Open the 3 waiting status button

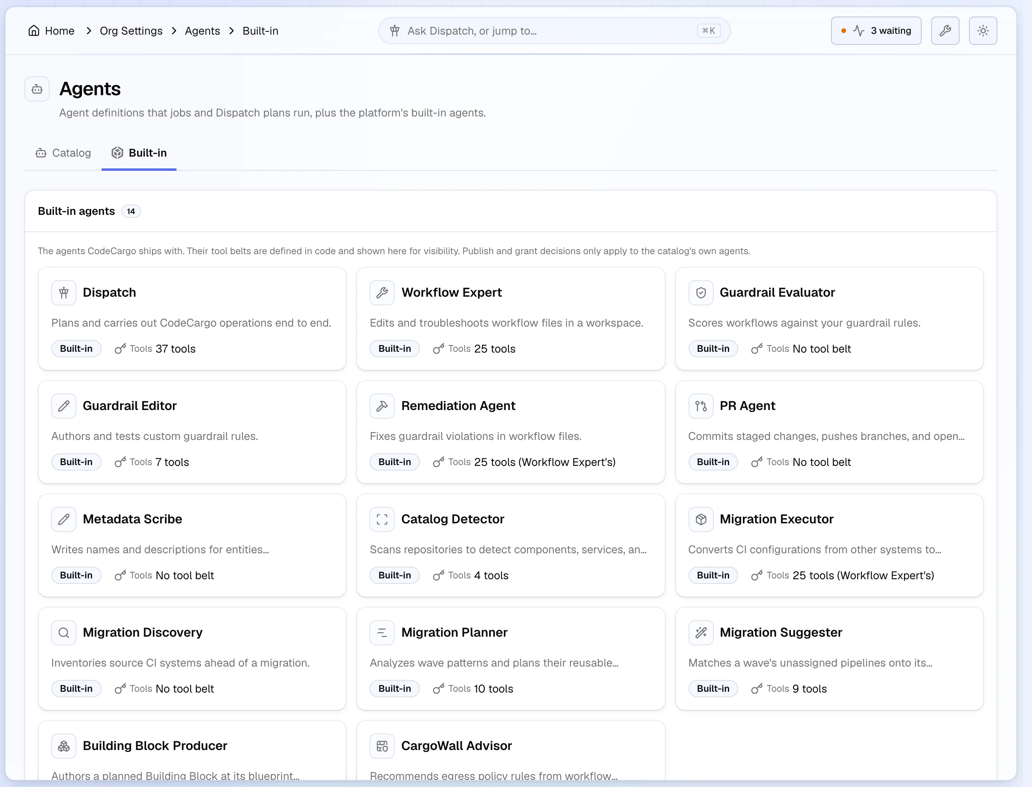pos(876,31)
